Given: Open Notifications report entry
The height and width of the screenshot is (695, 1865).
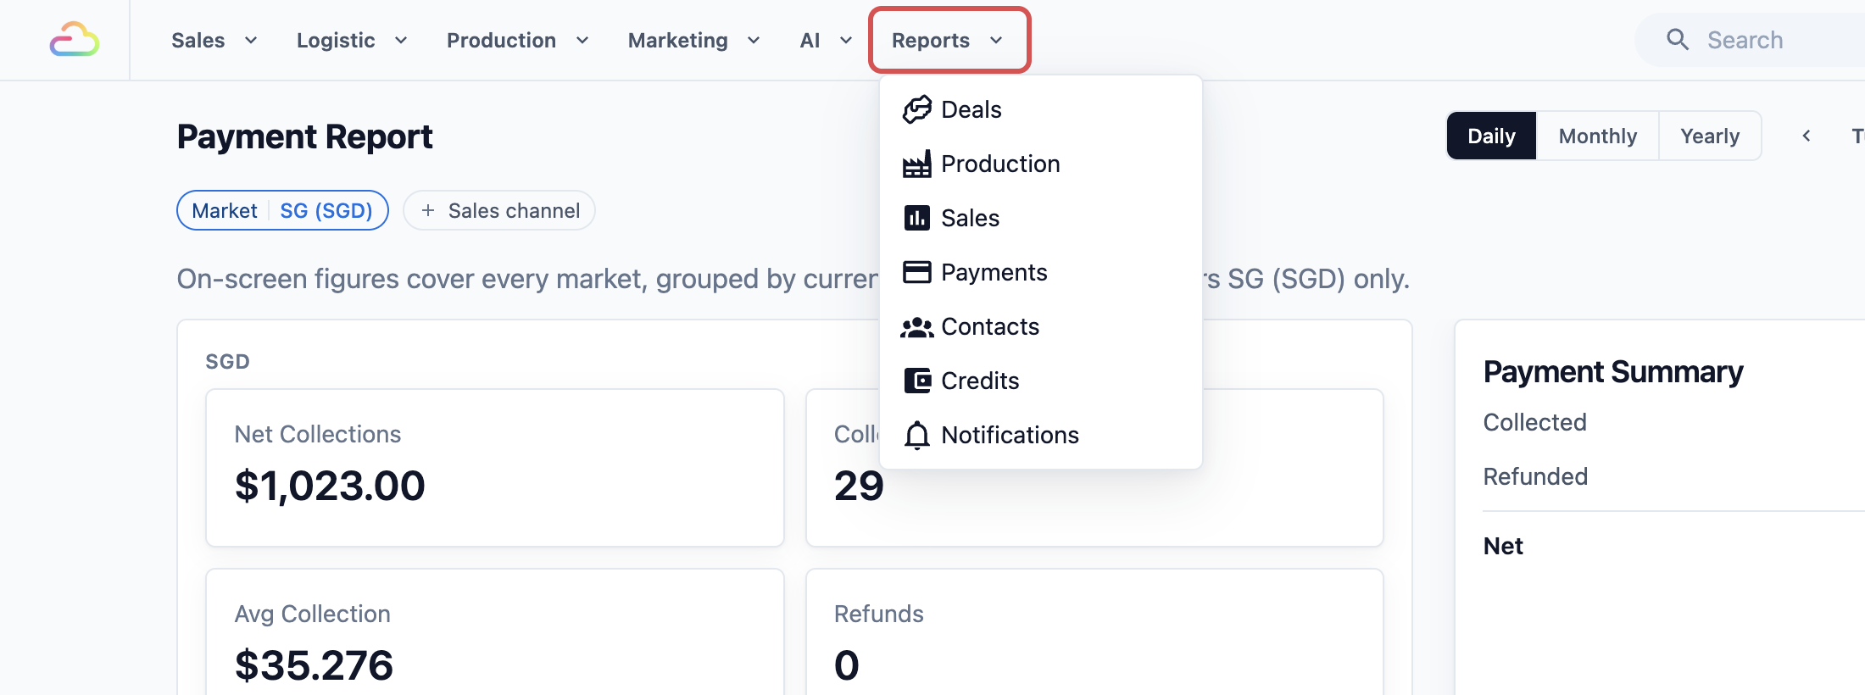Looking at the screenshot, I should 1041,435.
